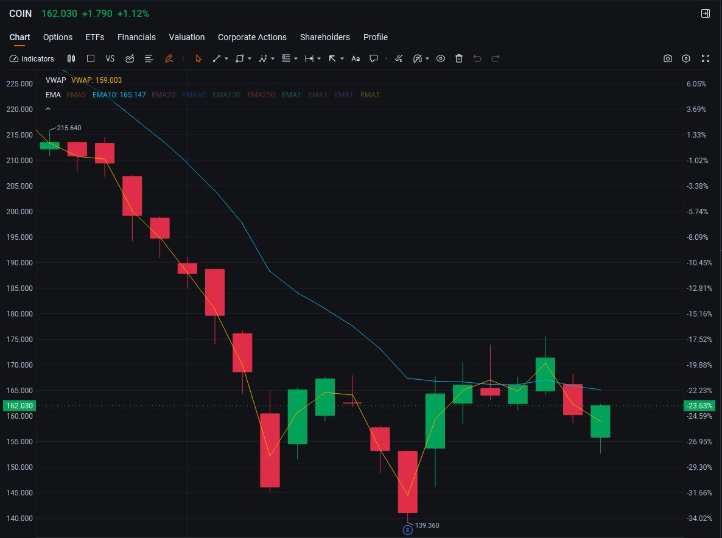Open the Corporate Actions tab
The width and height of the screenshot is (722, 538).
[252, 37]
